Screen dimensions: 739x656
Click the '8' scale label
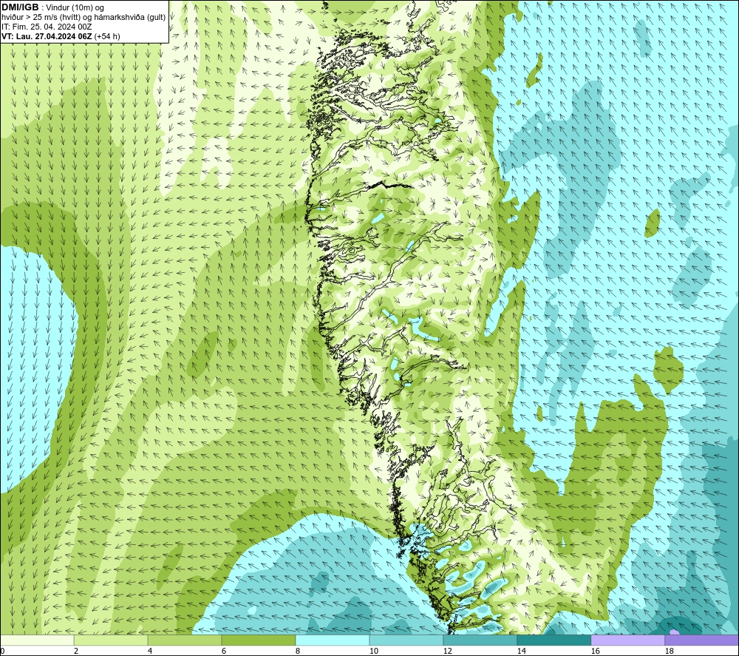[298, 652]
